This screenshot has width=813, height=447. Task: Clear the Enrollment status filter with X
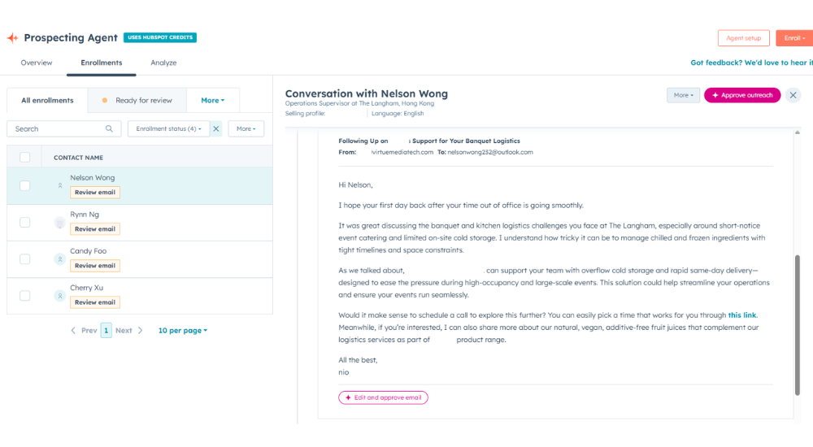click(x=215, y=129)
